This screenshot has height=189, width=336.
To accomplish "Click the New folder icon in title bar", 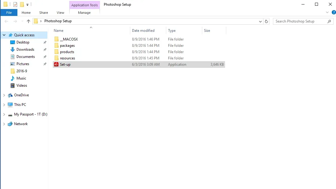I will tap(22, 4).
